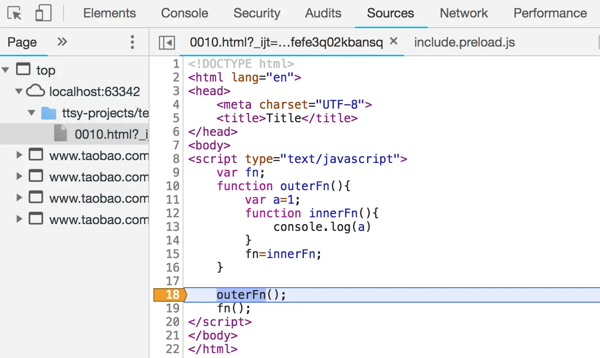Hide the navigator sidebar toggle icon

pos(167,43)
